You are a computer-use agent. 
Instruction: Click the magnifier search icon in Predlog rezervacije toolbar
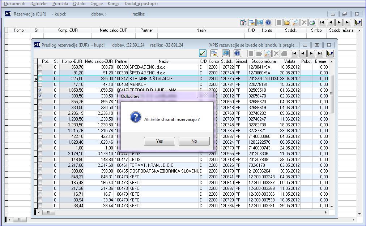[268, 53]
